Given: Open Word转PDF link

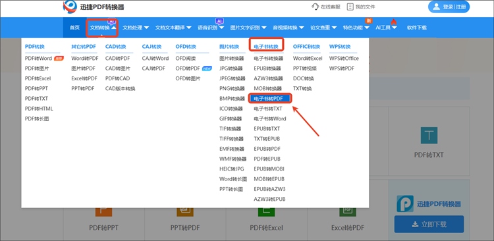Looking at the screenshot, I should 85,59.
